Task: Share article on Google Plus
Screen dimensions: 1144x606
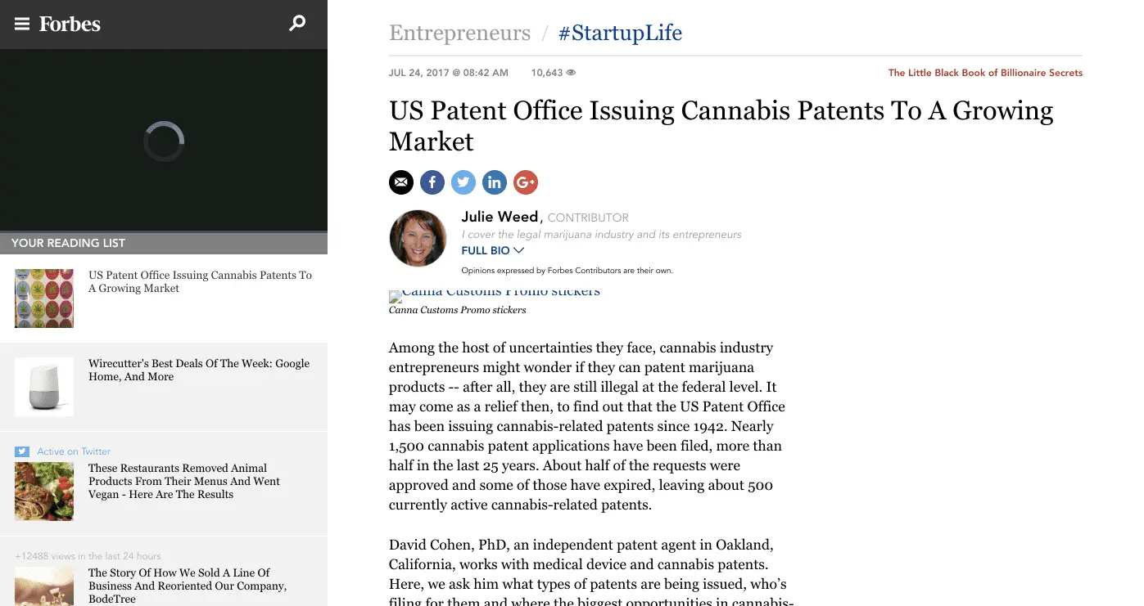Action: pyautogui.click(x=526, y=182)
